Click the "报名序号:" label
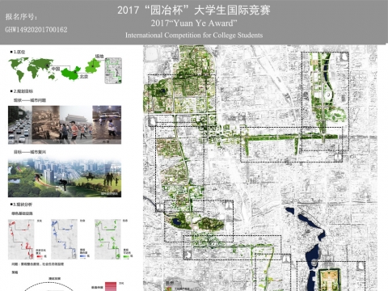 (21, 17)
